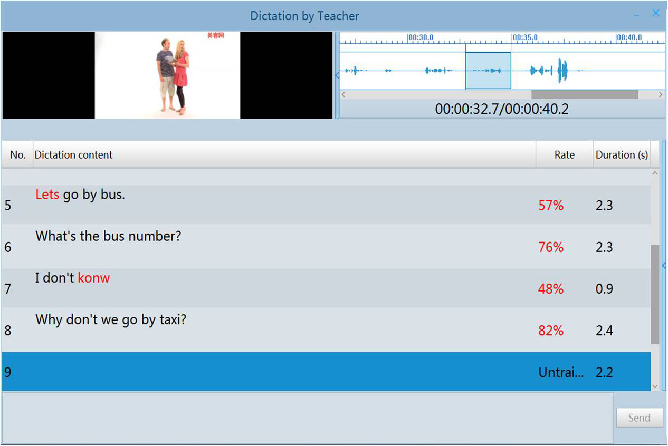
Task: Click the video preview of two people
Action: click(167, 75)
